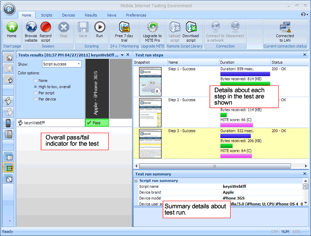Switch to the Scripts tab
This screenshot has width=311, height=236.
tap(46, 15)
